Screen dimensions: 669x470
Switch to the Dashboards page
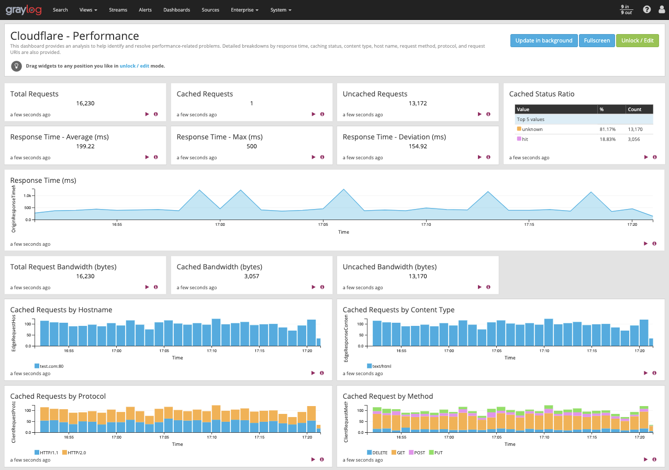click(176, 9)
